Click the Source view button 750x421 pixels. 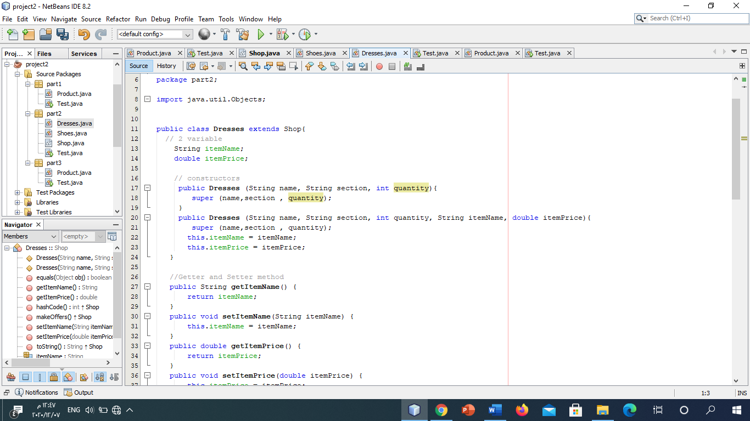pyautogui.click(x=139, y=66)
